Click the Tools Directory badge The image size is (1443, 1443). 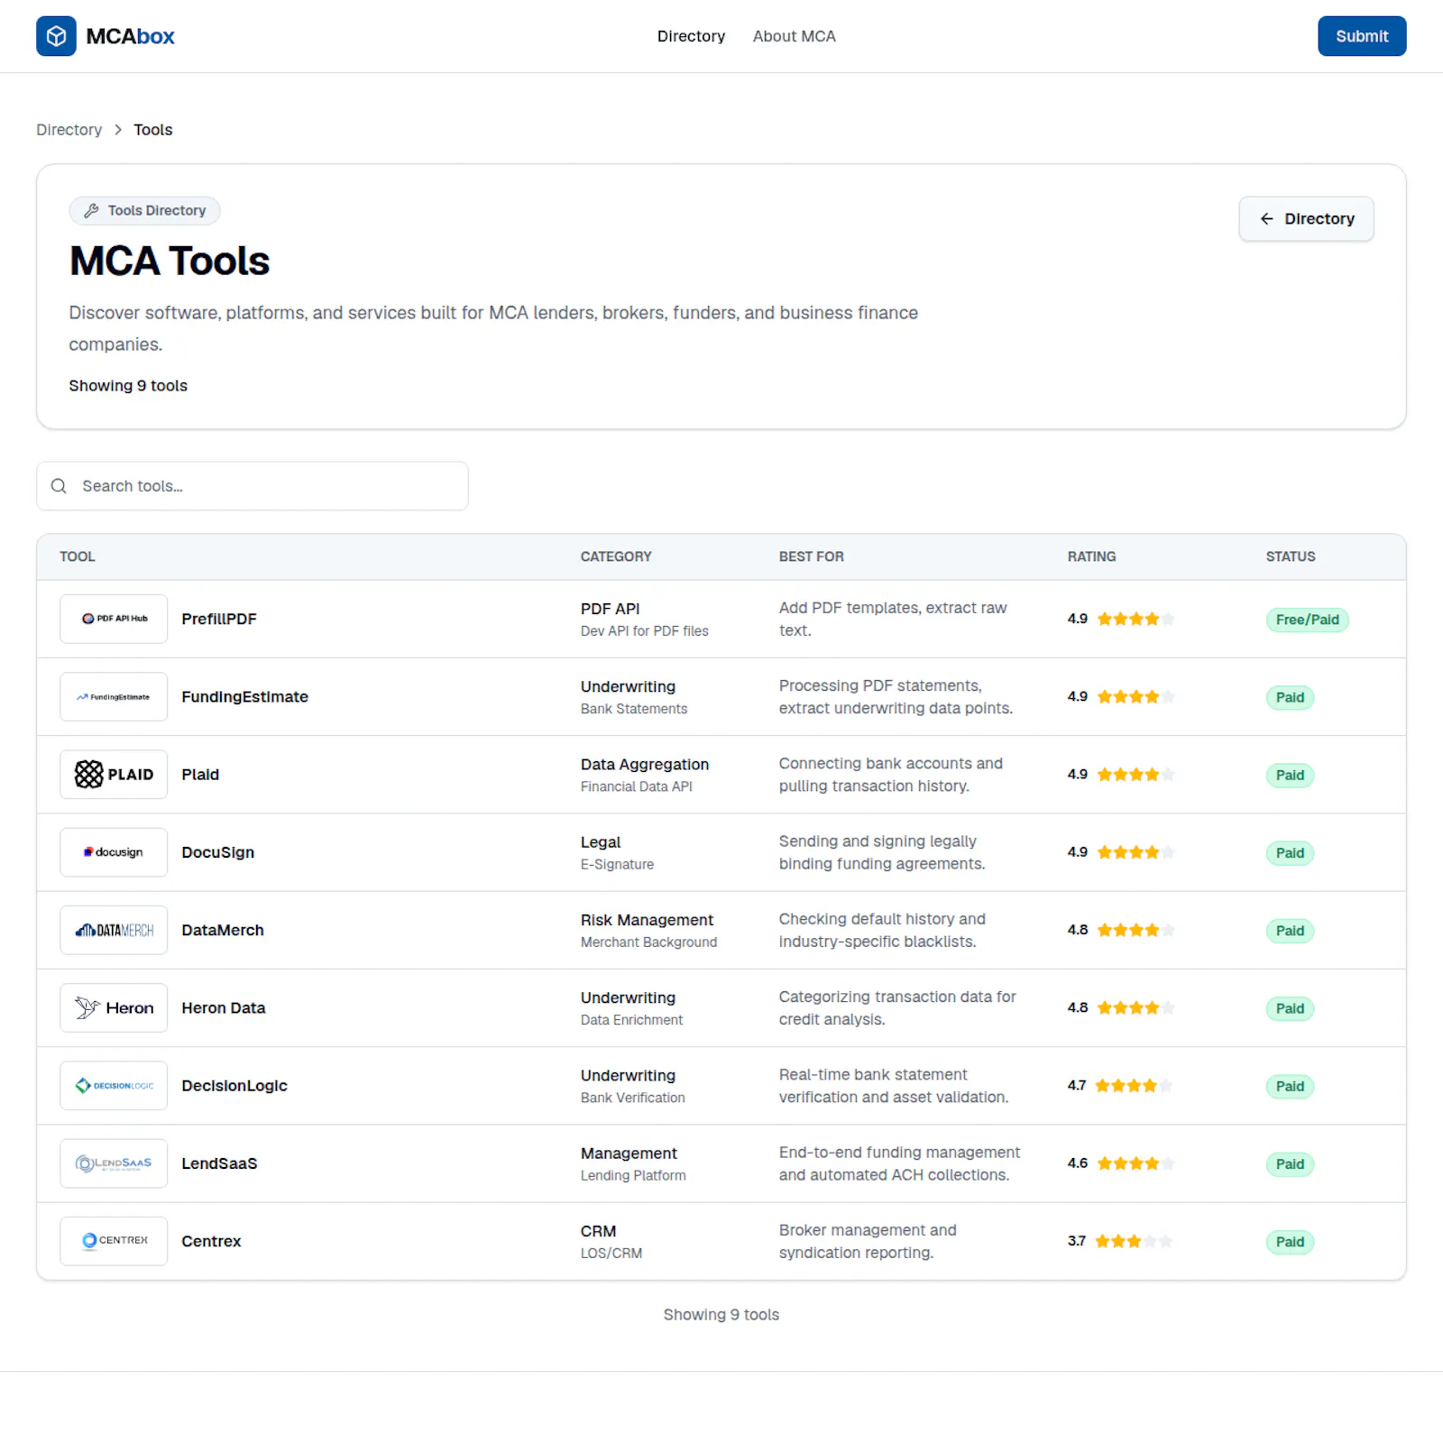click(144, 210)
